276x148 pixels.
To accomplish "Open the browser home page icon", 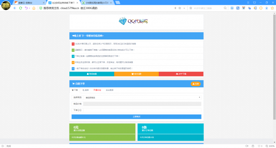I will tap(34, 8).
